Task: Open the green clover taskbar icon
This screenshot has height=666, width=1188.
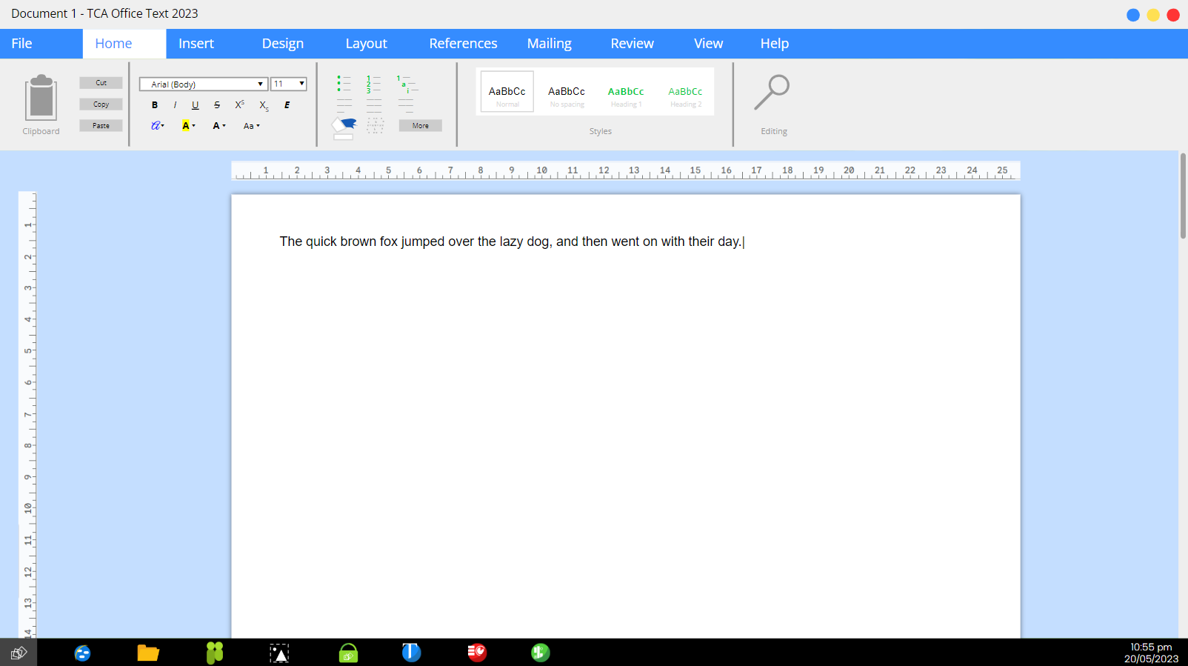Action: click(x=215, y=653)
